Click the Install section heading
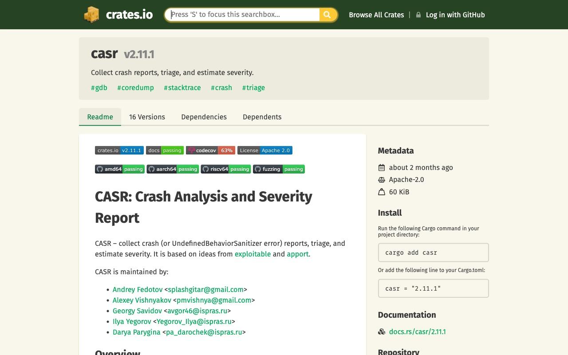 tap(390, 213)
